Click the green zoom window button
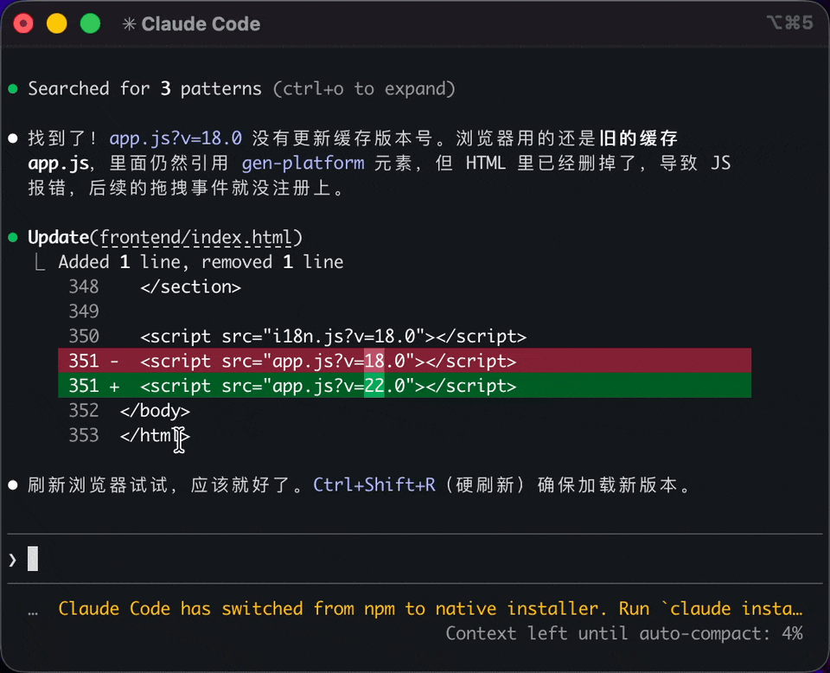Viewport: 830px width, 673px height. pos(90,24)
